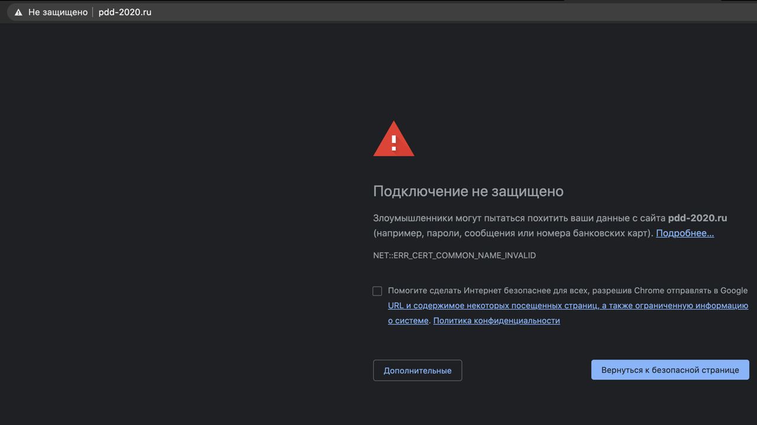Click the not-secure warning icon in address bar

[18, 12]
